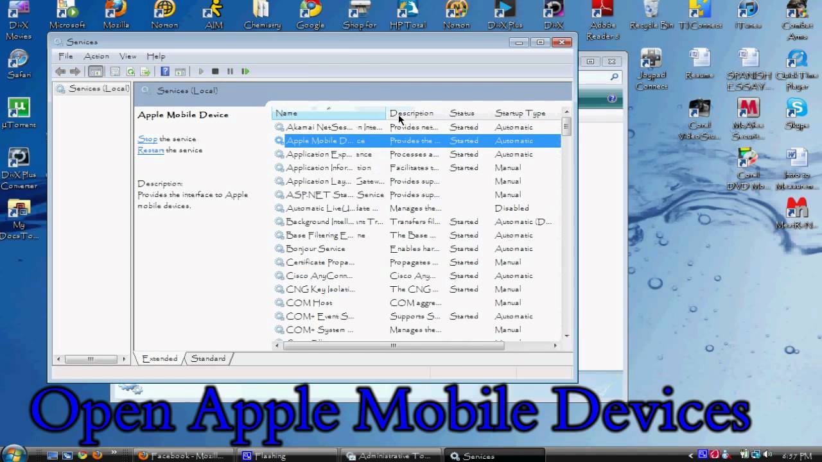This screenshot has height=462, width=822.
Task: Sort by the Status column header
Action: tap(468, 113)
